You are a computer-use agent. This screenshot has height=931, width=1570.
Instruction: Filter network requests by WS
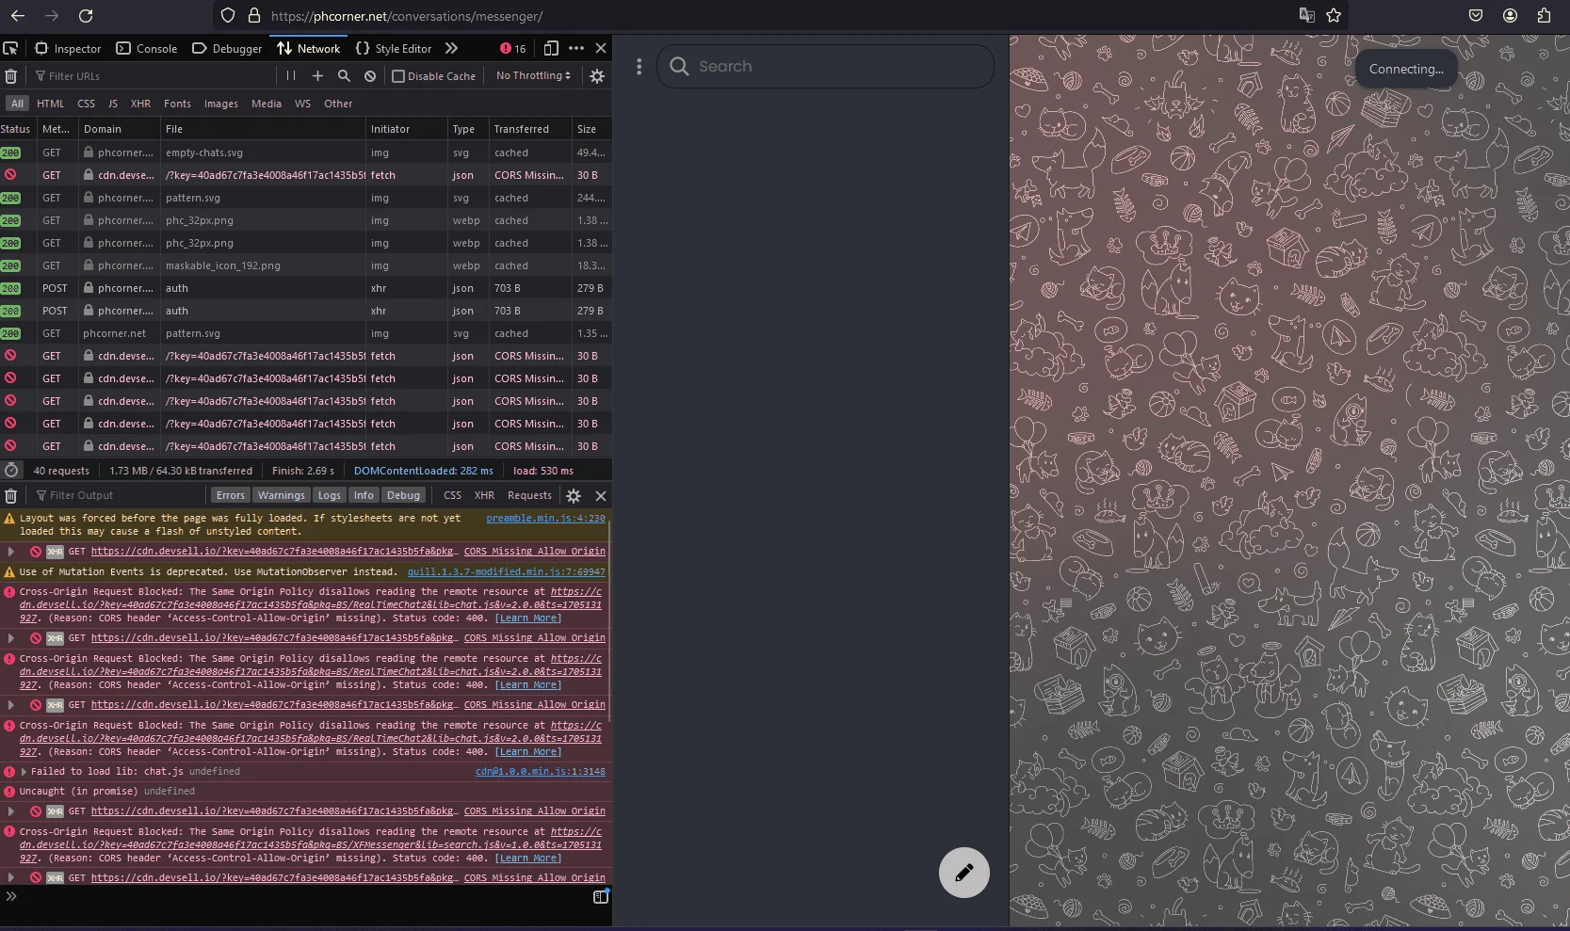point(302,104)
